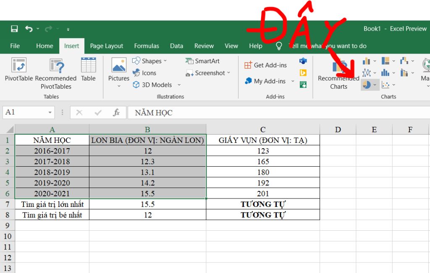
Task: Switch to the Page Layout tab
Action: click(106, 46)
